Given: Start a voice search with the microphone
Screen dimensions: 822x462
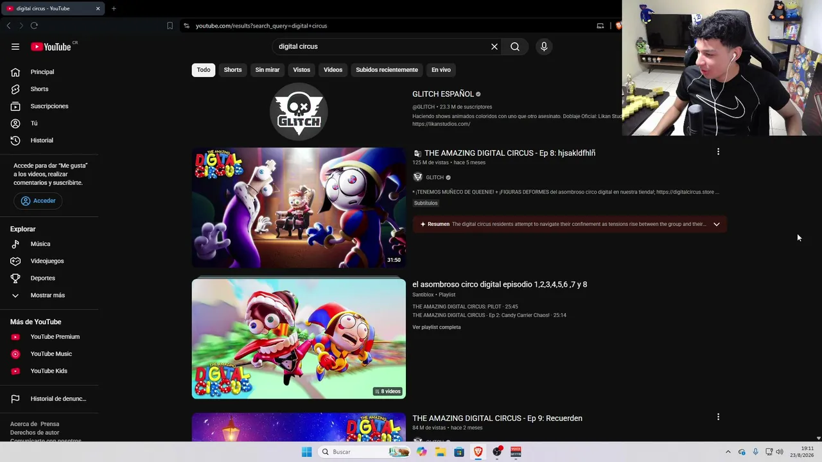Looking at the screenshot, I should click(x=544, y=47).
